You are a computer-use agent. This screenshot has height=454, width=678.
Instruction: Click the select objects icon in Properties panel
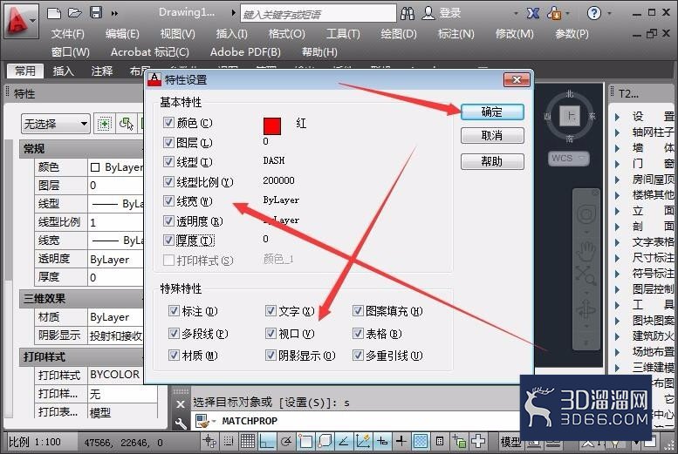click(x=127, y=124)
